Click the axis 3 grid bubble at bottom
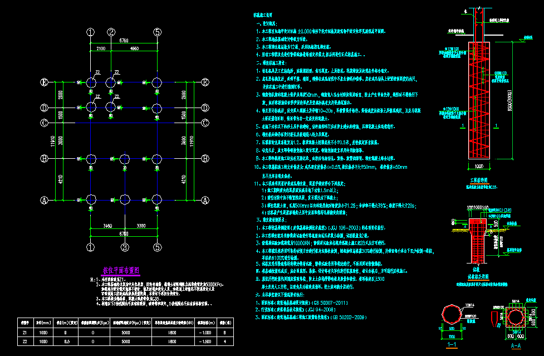This screenshot has height=356, width=544. coord(125,246)
